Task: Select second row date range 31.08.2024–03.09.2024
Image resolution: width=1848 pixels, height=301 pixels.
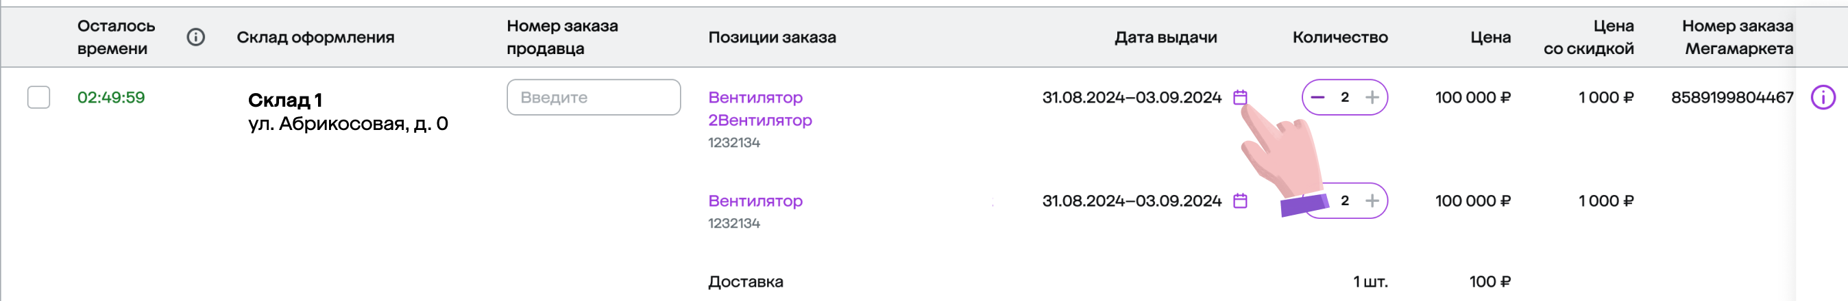Action: click(x=1131, y=200)
